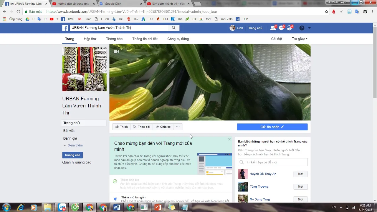Screen dimensions: 377x212
Task: Open PowerPoint from the taskbar
Action: [158, 207]
